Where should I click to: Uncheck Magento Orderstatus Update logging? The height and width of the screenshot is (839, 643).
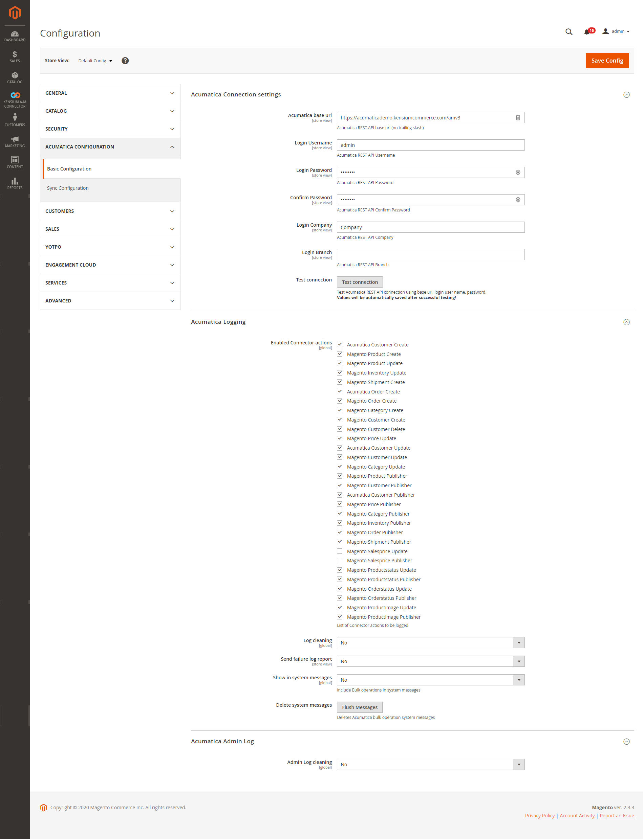340,589
